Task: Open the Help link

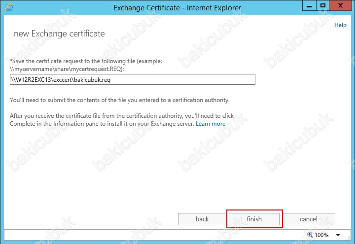Action: 340,25
